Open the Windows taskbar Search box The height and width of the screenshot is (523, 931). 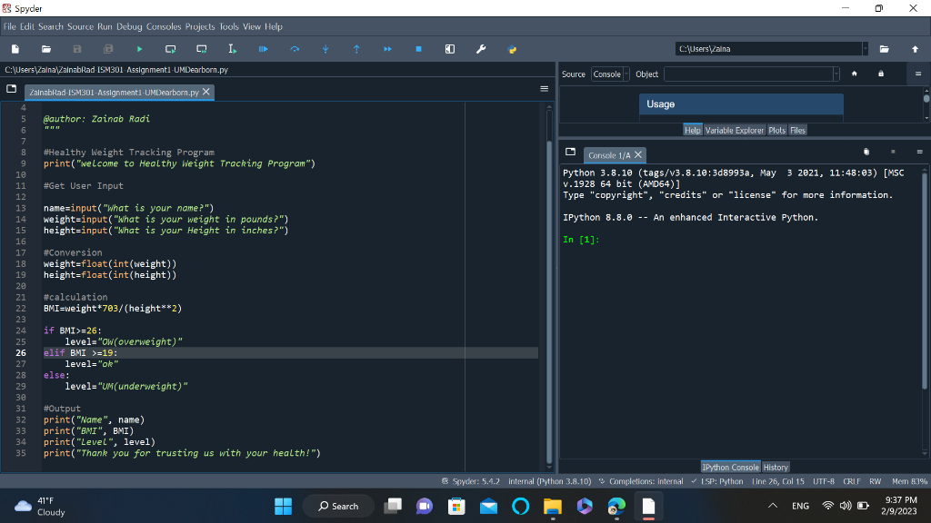337,506
